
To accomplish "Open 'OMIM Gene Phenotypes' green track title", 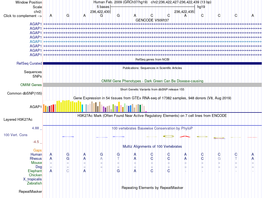I will (152, 81).
